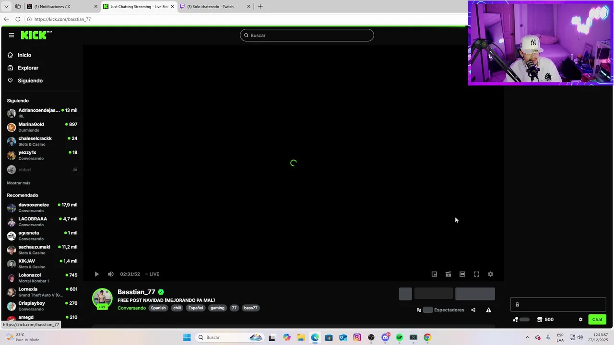Image resolution: width=614 pixels, height=345 pixels.
Task: Enable picture-in-picture mini player icon
Action: pyautogui.click(x=434, y=274)
